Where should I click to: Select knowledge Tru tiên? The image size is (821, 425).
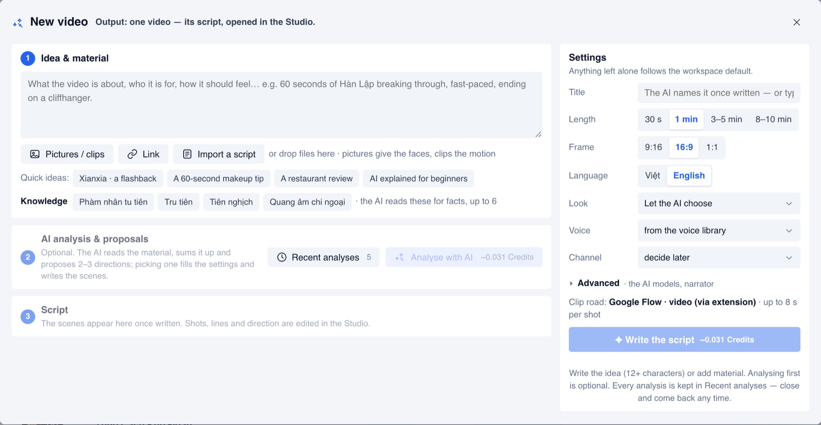coord(179,202)
